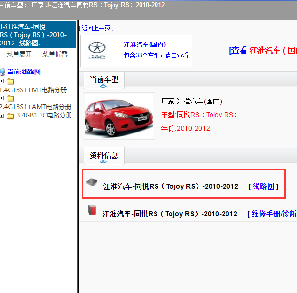Click 包含33个车型，点击查看 link

[156, 55]
